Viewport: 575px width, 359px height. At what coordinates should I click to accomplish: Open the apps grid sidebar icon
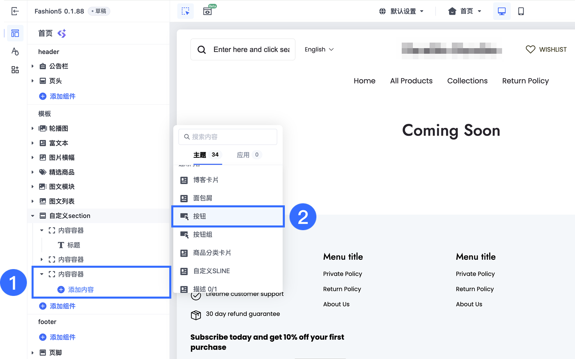tap(15, 69)
